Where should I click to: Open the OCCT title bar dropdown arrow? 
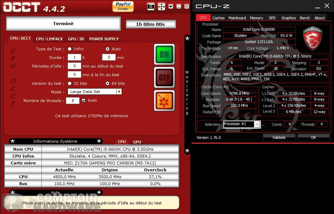click(171, 7)
